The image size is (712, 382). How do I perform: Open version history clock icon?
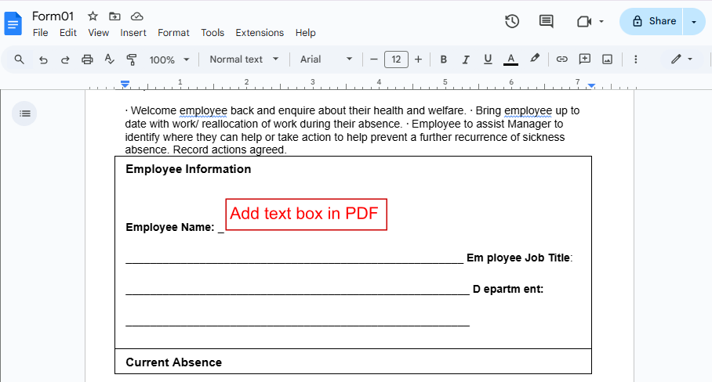512,21
